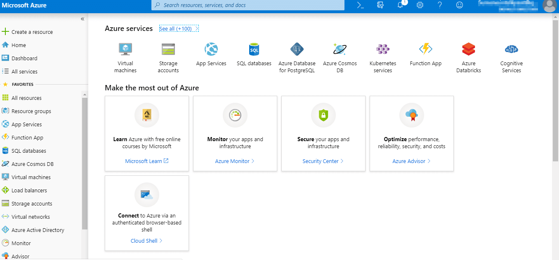
Task: Open the Notifications bell
Action: point(400,5)
